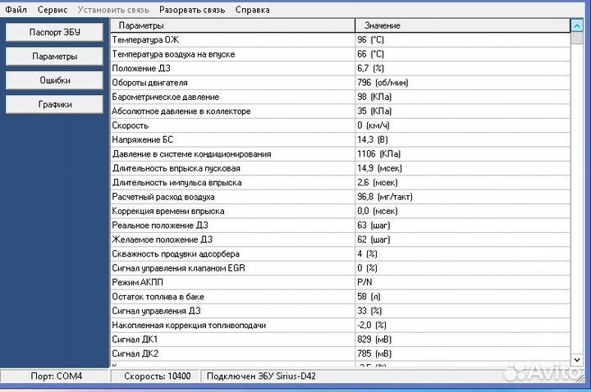
Task: Select the Обороты двигателя row
Action: click(x=341, y=83)
